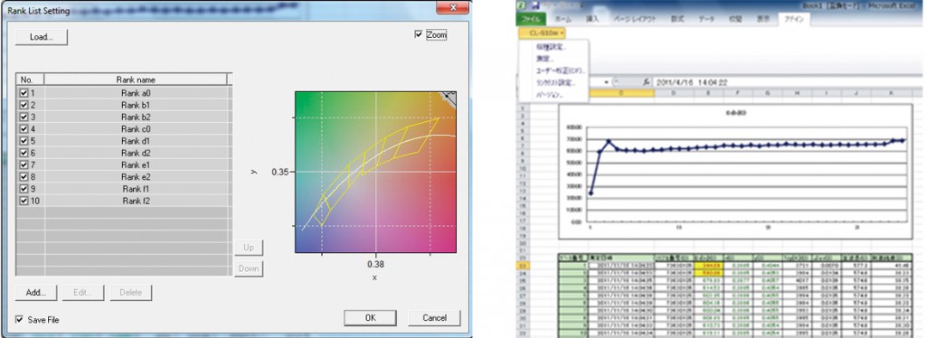
Task: Collapse the CL-S10w add-in dropdown
Action: point(542,33)
